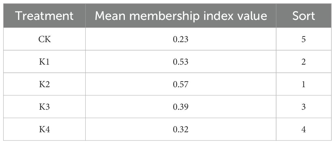The height and width of the screenshot is (144, 335).
Task: Click the 0.57 mean value cell
Action: (181, 84)
